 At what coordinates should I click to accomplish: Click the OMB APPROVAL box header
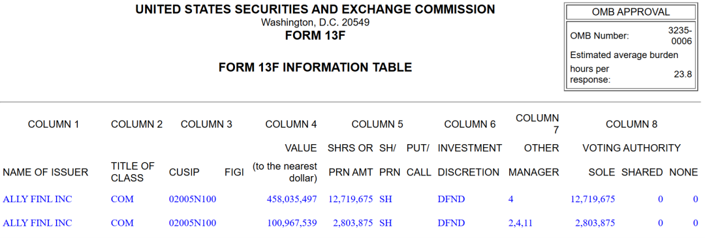631,12
